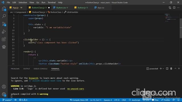182x102 pixels.
Task: Open the Go menu
Action: (38, 3)
